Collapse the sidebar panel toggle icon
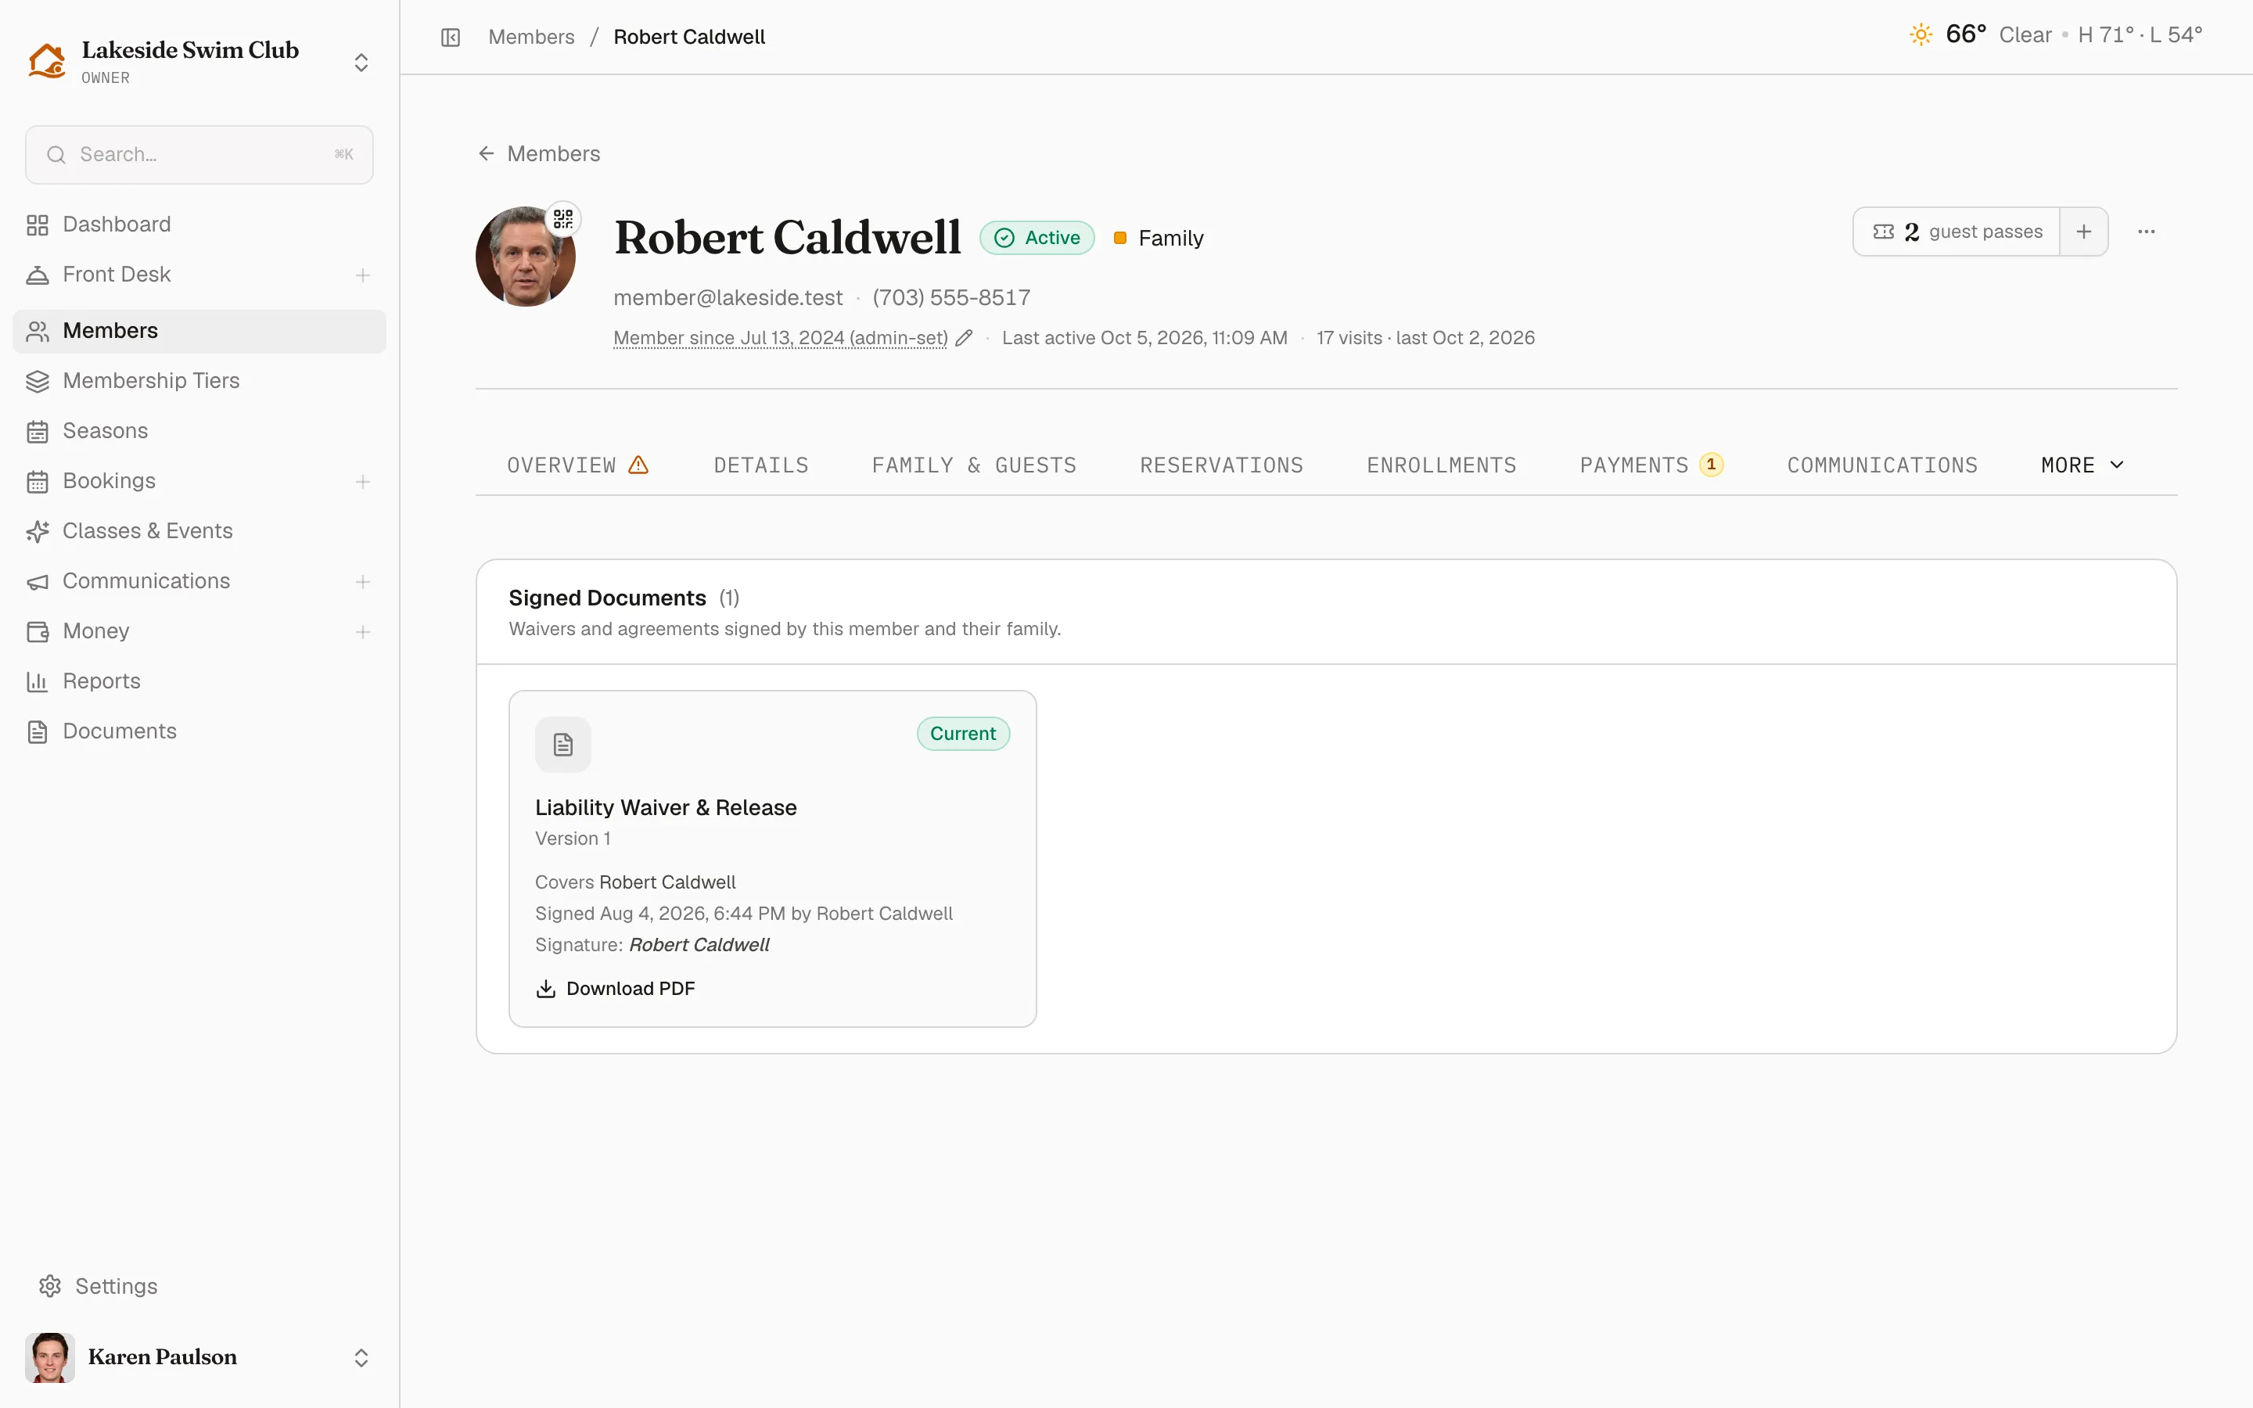Screen dimensions: 2253x1408 click(x=451, y=38)
